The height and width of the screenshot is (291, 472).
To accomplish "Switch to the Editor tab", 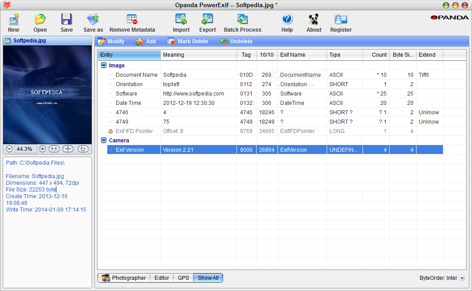I will pos(162,278).
